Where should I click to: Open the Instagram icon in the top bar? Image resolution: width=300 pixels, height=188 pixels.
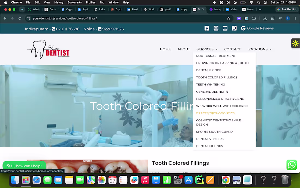(216, 28)
